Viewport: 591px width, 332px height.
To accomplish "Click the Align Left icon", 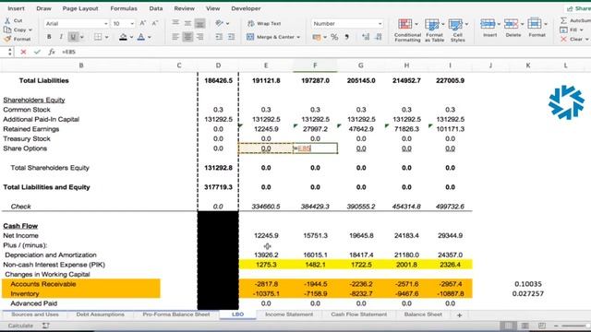I will click(x=175, y=37).
